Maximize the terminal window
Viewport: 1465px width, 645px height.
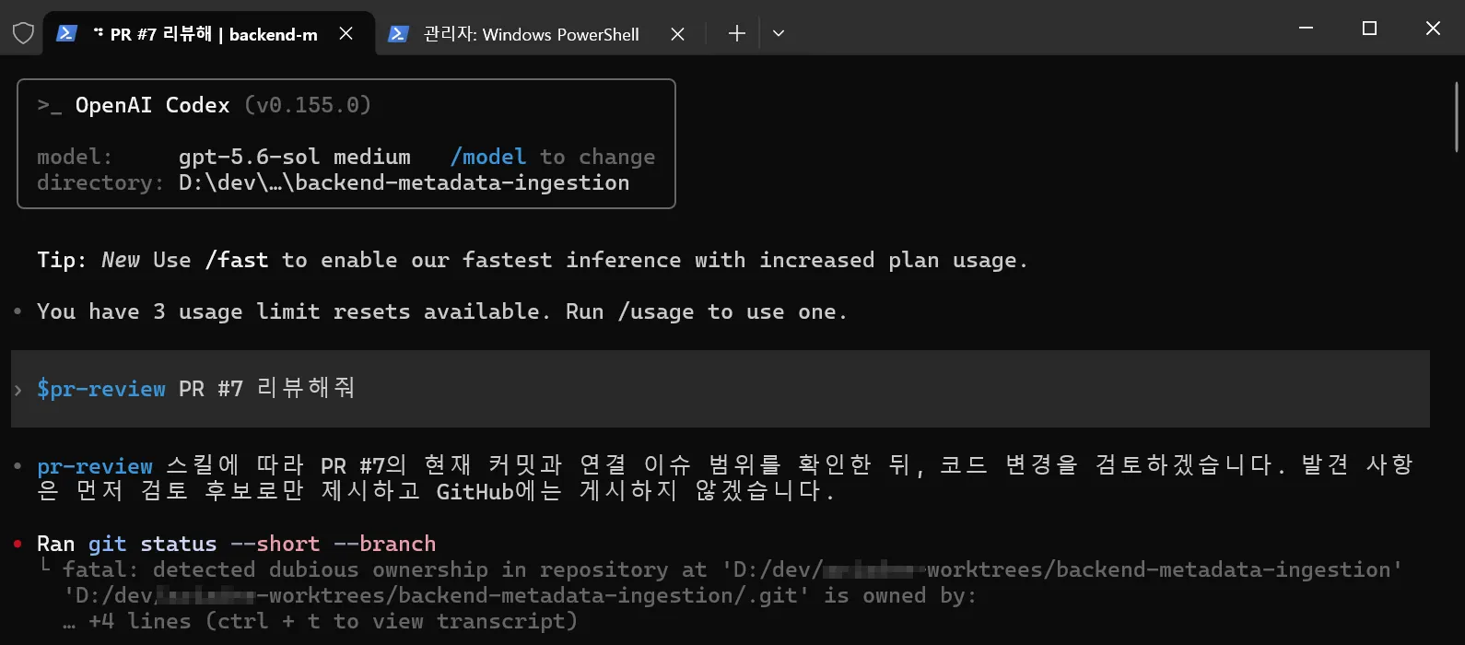(x=1369, y=29)
